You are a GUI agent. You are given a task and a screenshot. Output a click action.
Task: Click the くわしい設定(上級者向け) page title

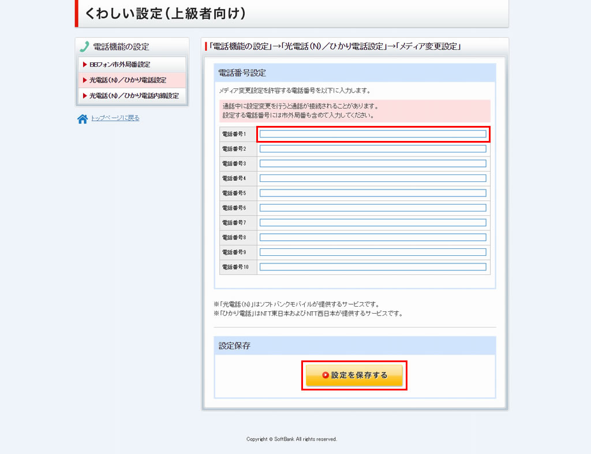165,14
